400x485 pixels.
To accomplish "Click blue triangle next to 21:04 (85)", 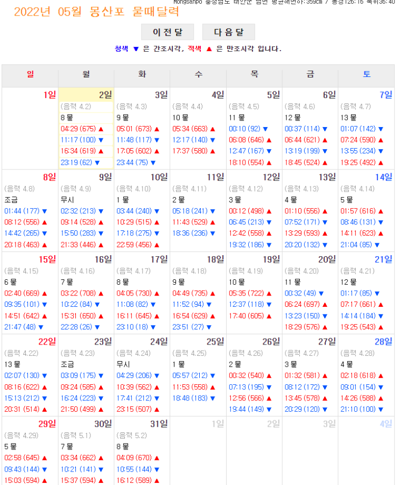I will (x=377, y=245).
